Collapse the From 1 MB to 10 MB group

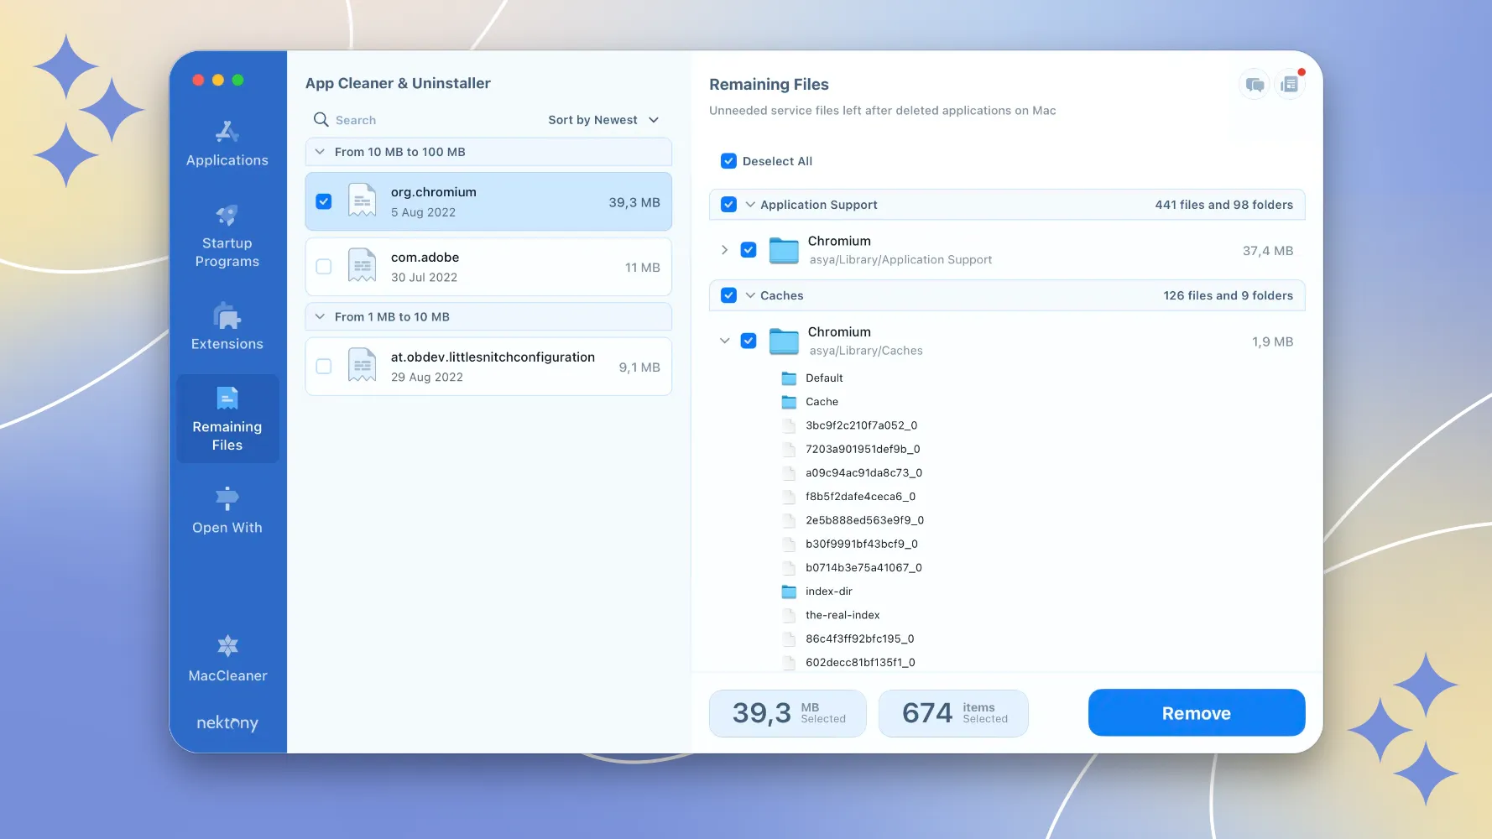pos(320,317)
